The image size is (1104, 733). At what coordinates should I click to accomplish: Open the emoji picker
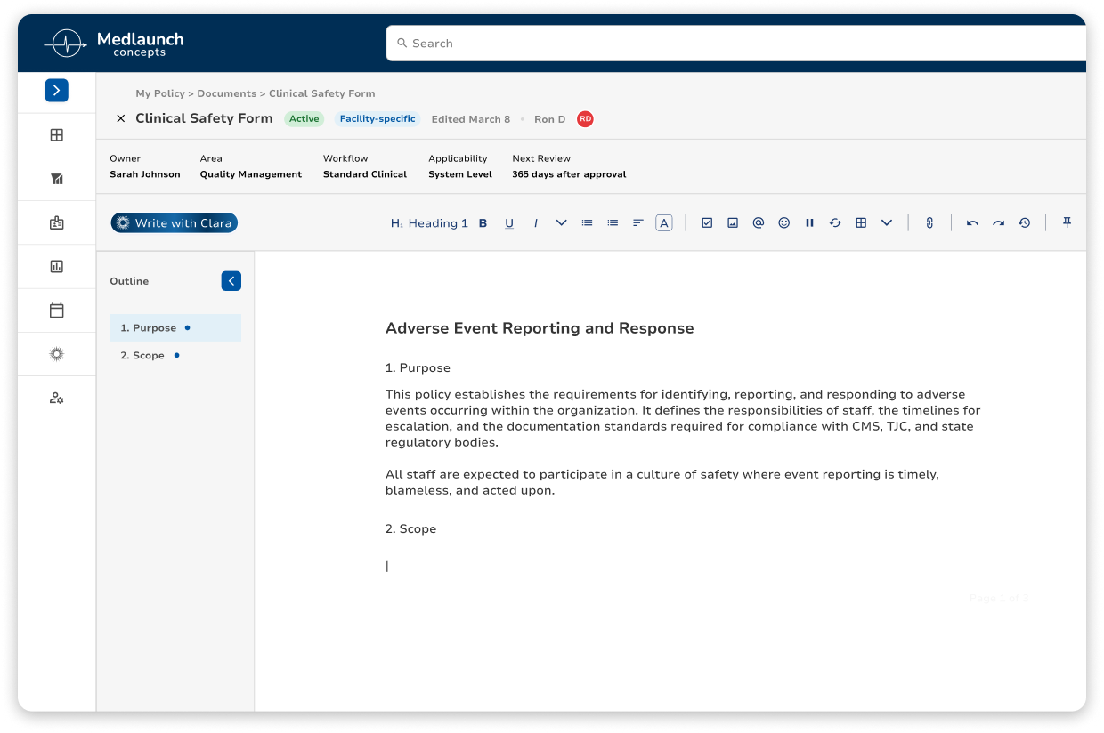[x=784, y=223]
